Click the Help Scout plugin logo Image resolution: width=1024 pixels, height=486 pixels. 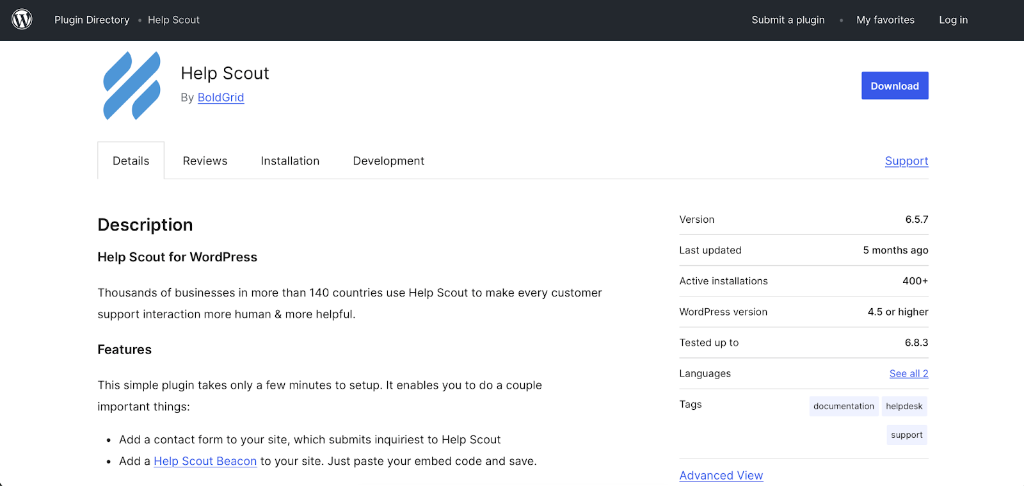point(132,86)
